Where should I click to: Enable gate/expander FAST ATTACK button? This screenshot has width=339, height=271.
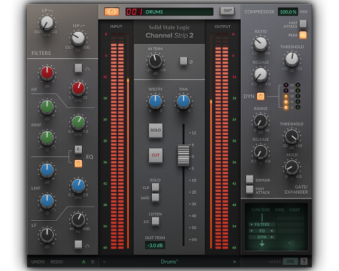point(250,190)
